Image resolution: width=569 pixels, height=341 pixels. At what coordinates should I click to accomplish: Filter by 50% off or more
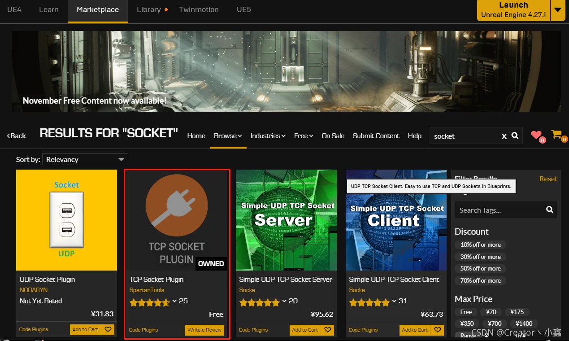(x=480, y=268)
